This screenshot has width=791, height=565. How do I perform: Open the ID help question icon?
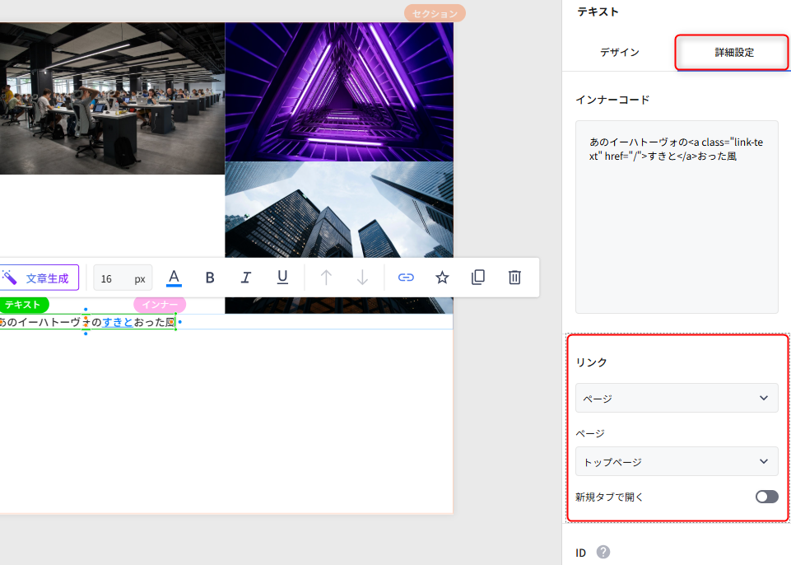[x=603, y=552]
